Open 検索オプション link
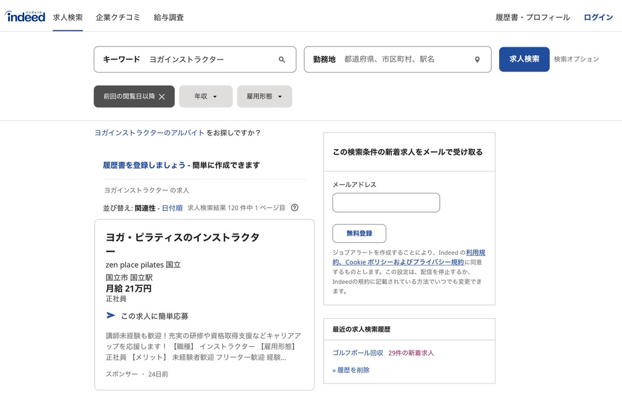The width and height of the screenshot is (622, 394). pyautogui.click(x=576, y=59)
